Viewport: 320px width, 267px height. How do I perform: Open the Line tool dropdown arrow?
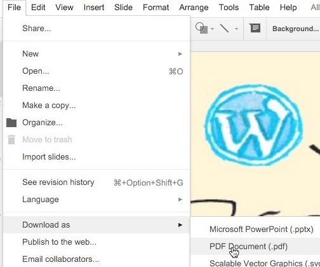[236, 29]
